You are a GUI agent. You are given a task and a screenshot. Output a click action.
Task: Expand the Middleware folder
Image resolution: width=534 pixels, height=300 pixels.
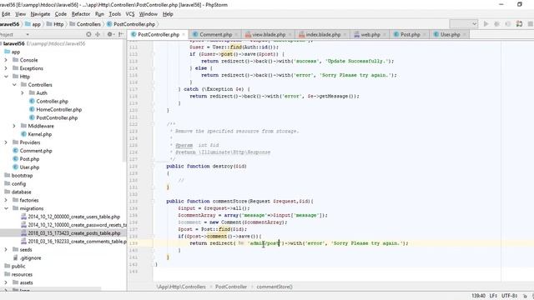[x=14, y=126]
